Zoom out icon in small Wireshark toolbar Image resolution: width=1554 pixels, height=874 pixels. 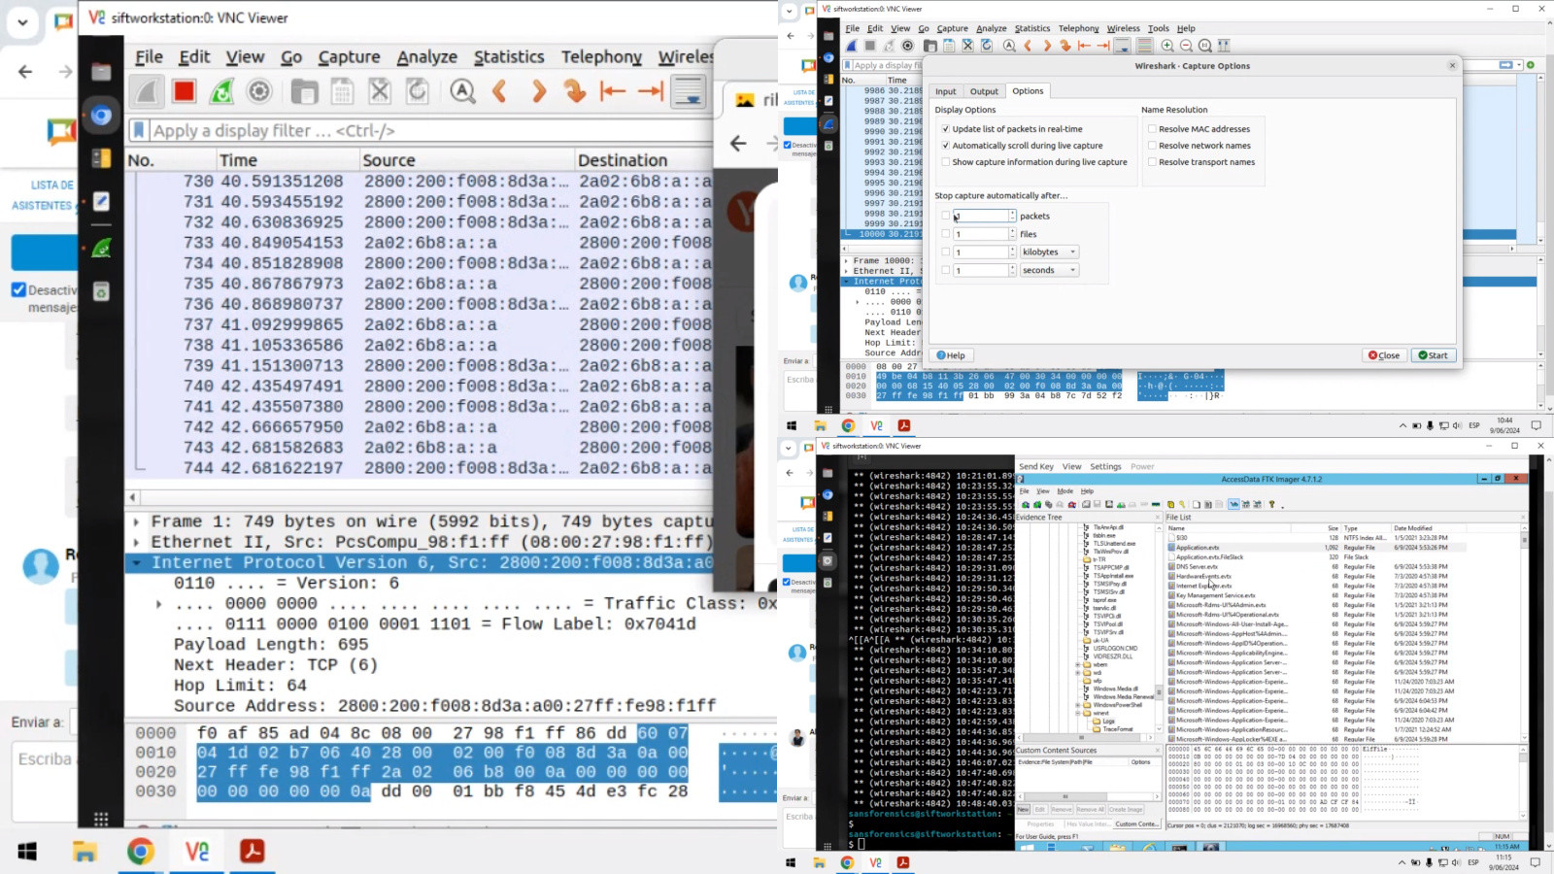pos(1186,46)
